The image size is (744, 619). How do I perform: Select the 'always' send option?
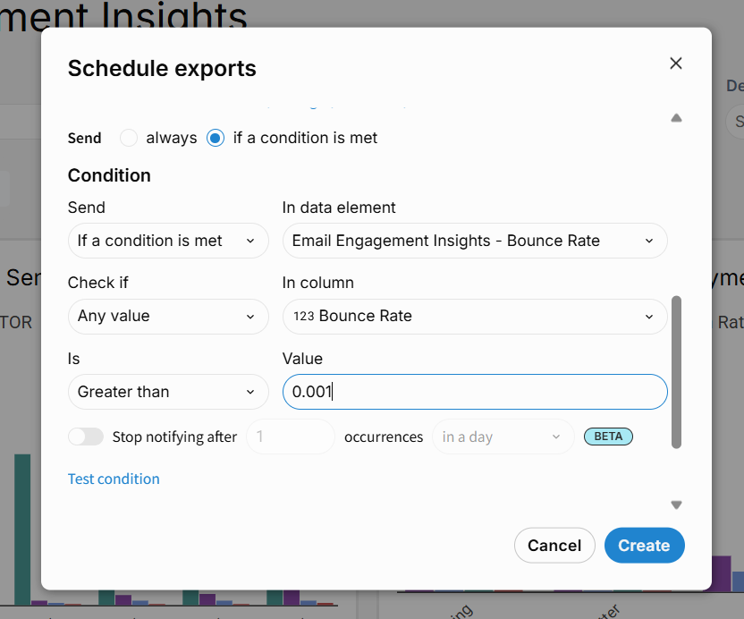coord(129,138)
